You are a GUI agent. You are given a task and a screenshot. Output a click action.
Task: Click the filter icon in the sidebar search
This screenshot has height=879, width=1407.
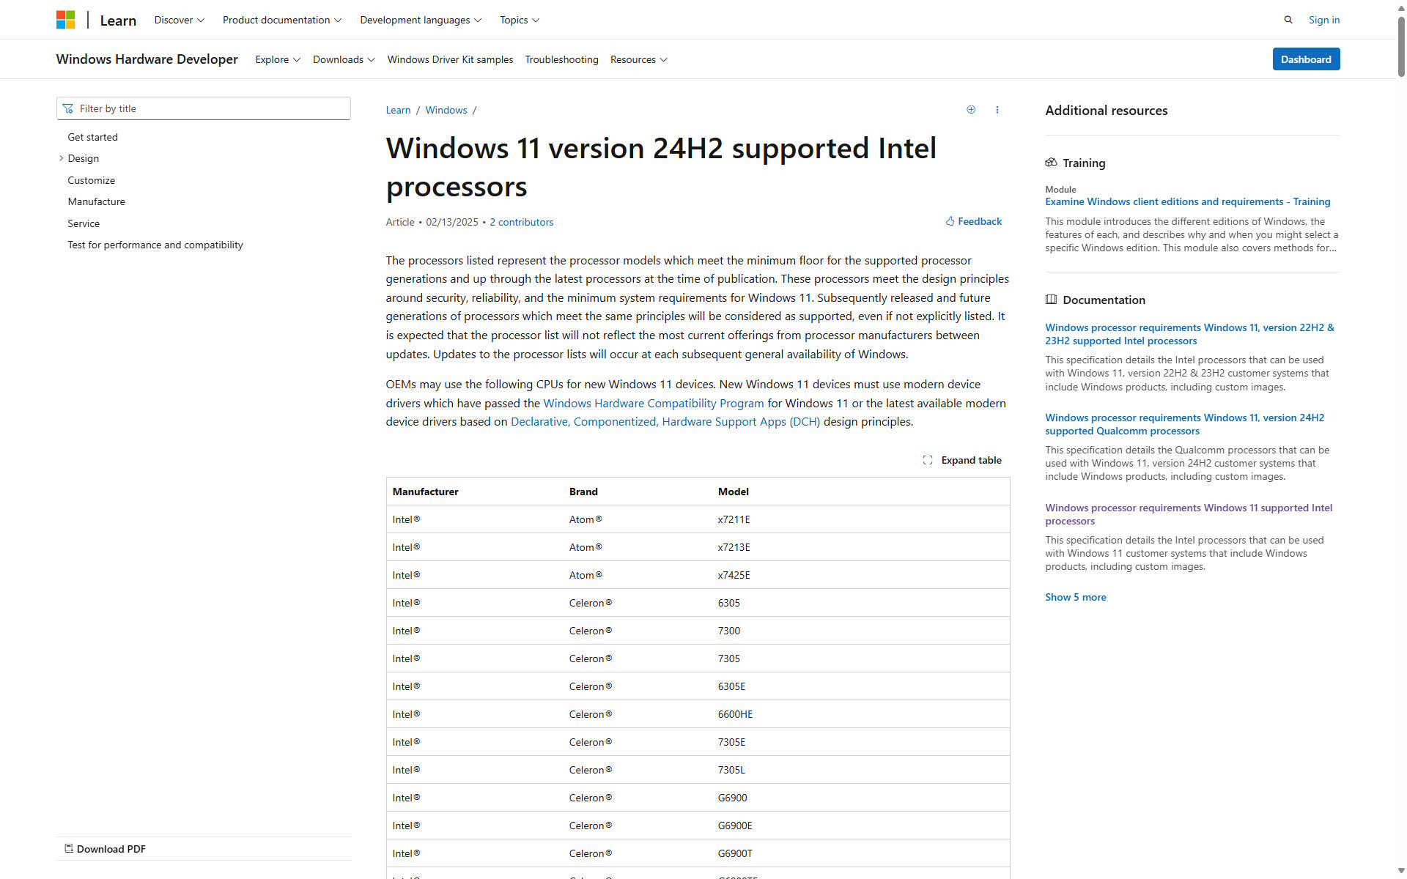pos(68,108)
